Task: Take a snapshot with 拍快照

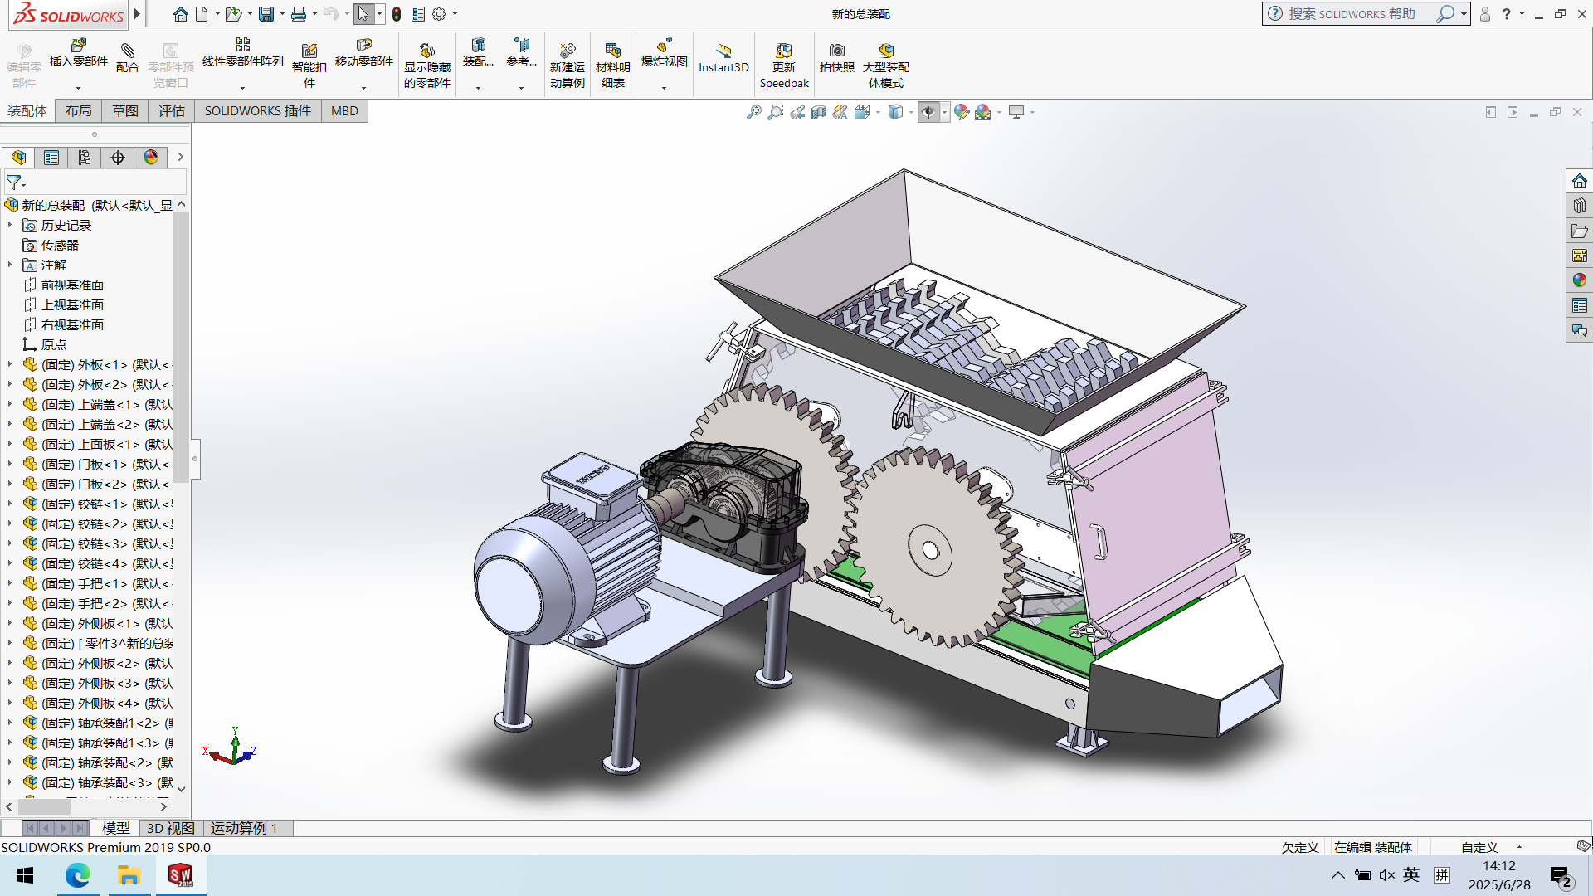Action: [837, 58]
